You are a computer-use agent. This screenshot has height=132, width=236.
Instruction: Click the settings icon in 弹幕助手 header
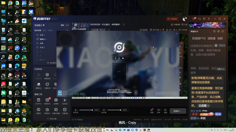(218, 31)
